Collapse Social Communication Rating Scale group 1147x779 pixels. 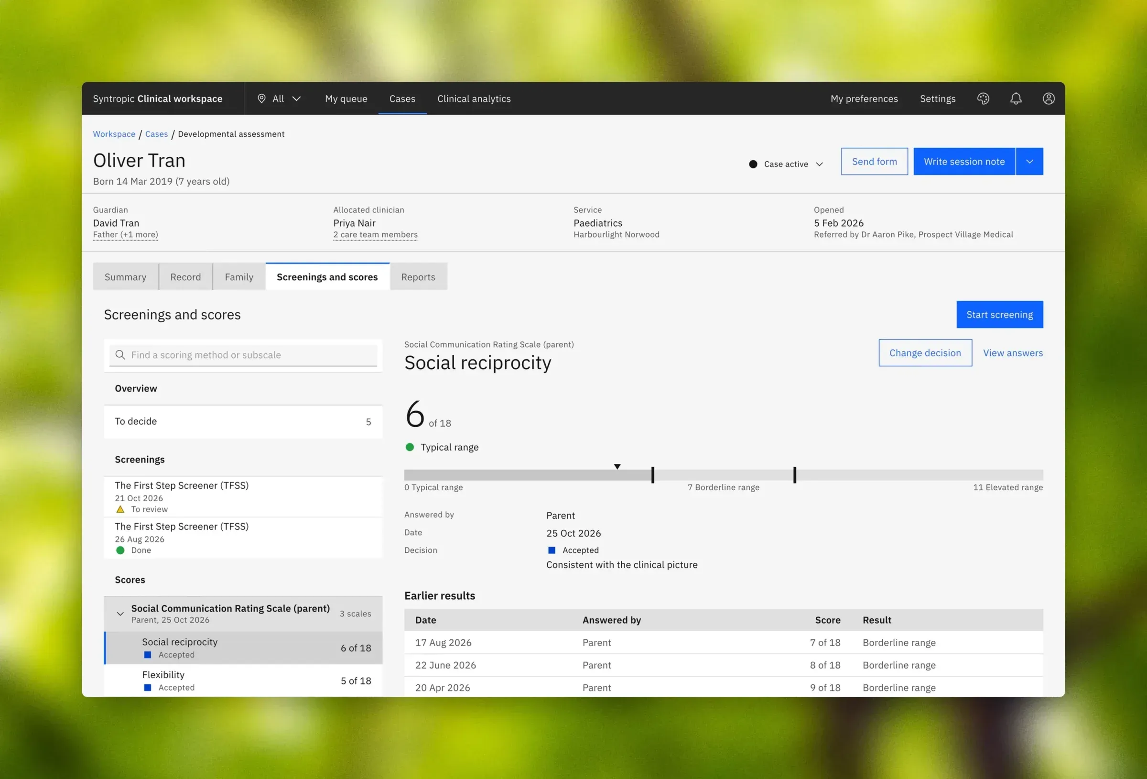(x=120, y=614)
